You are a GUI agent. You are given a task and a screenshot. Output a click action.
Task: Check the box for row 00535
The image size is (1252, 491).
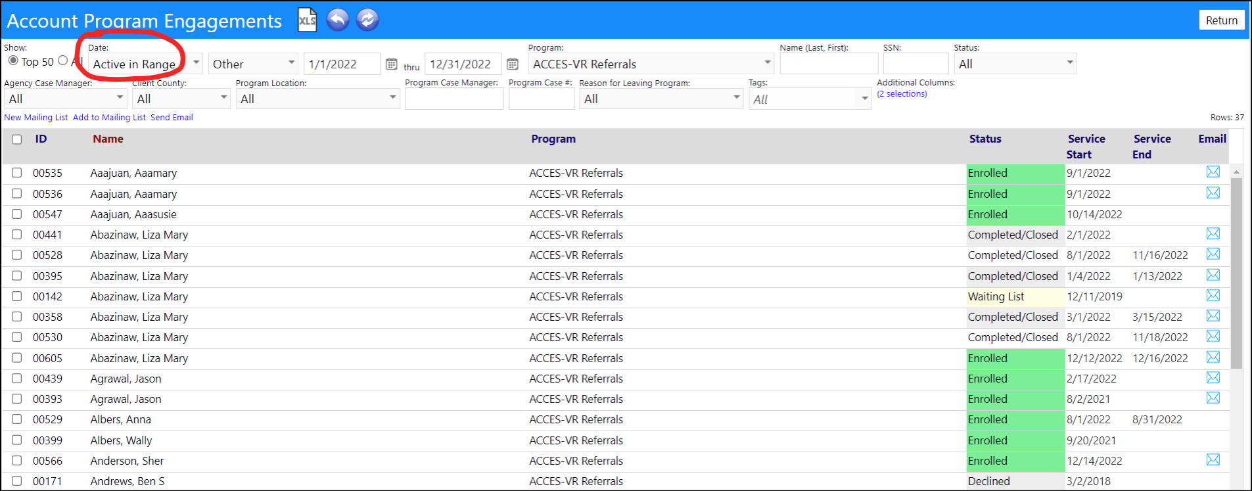17,172
